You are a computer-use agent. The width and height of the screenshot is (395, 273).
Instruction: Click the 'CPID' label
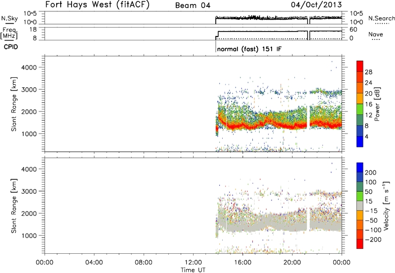tap(11, 47)
